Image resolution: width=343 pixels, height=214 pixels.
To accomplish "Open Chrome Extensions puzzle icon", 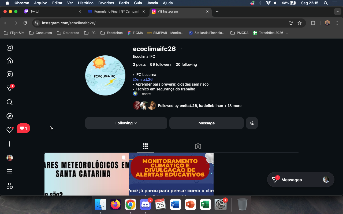I will tap(313, 23).
